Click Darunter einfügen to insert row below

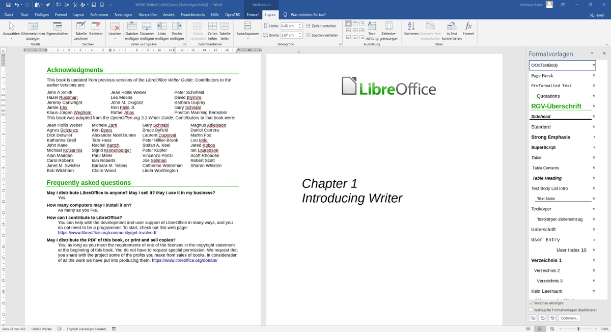[147, 31]
